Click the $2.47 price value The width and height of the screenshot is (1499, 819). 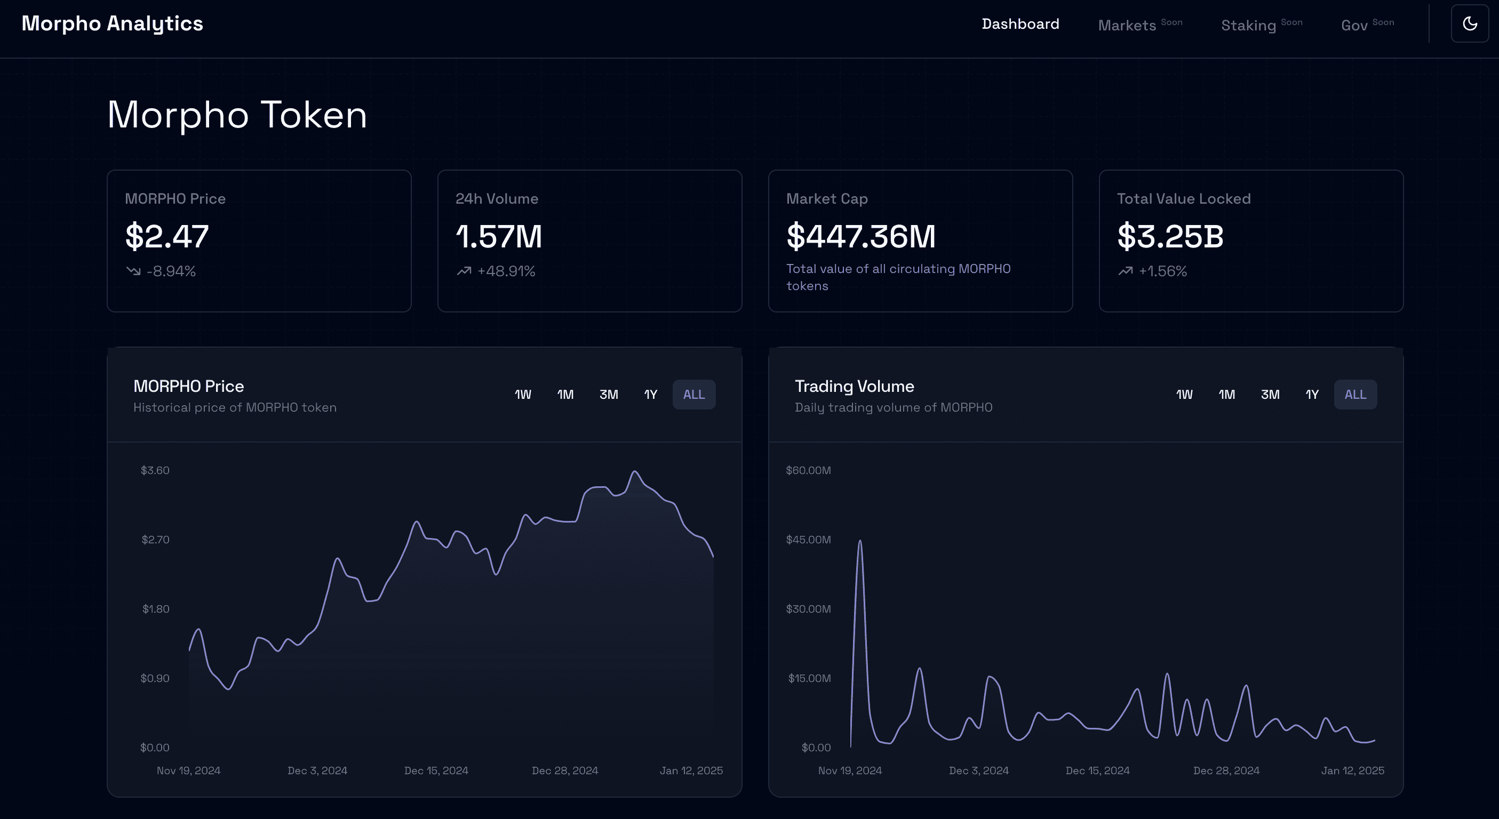(x=166, y=236)
